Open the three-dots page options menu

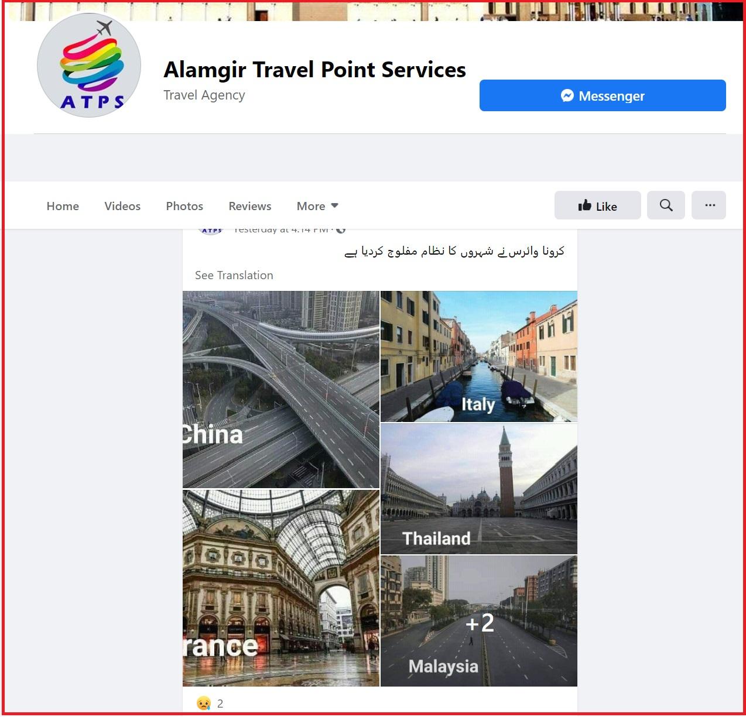pyautogui.click(x=709, y=205)
